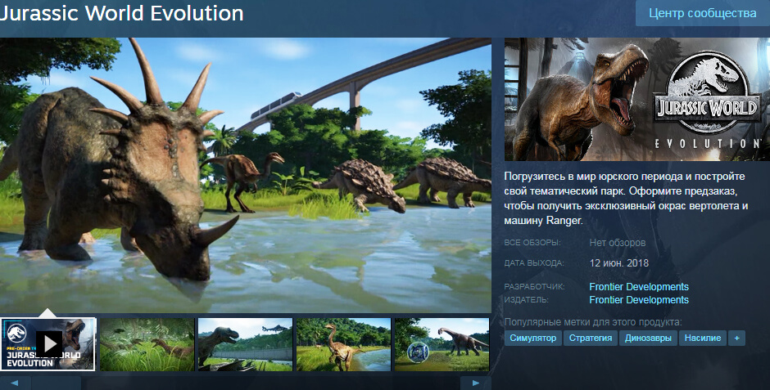The image size is (770, 390).
Task: Click the game description paragraph
Action: point(626,199)
